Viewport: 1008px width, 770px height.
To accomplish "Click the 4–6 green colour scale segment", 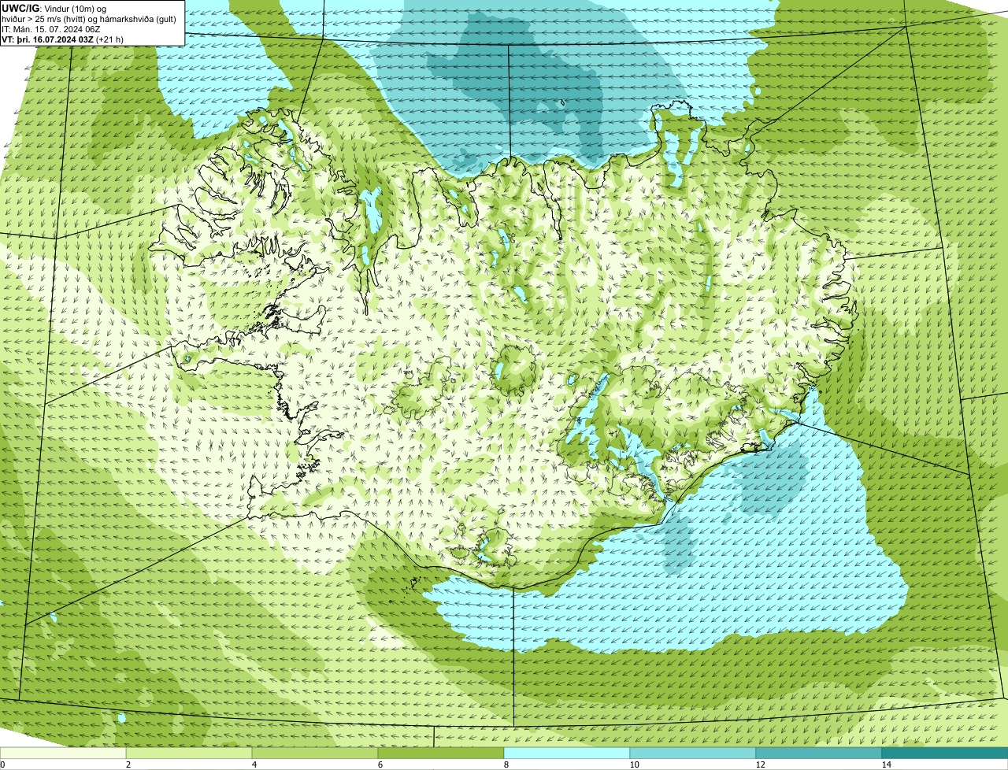I will [315, 753].
